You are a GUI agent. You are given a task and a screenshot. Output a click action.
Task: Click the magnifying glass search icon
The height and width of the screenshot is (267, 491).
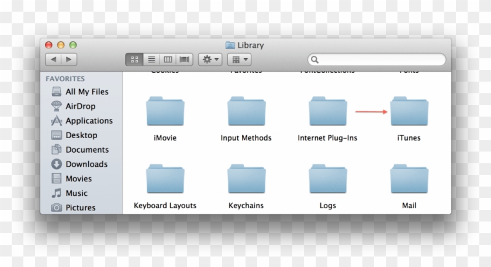point(314,59)
